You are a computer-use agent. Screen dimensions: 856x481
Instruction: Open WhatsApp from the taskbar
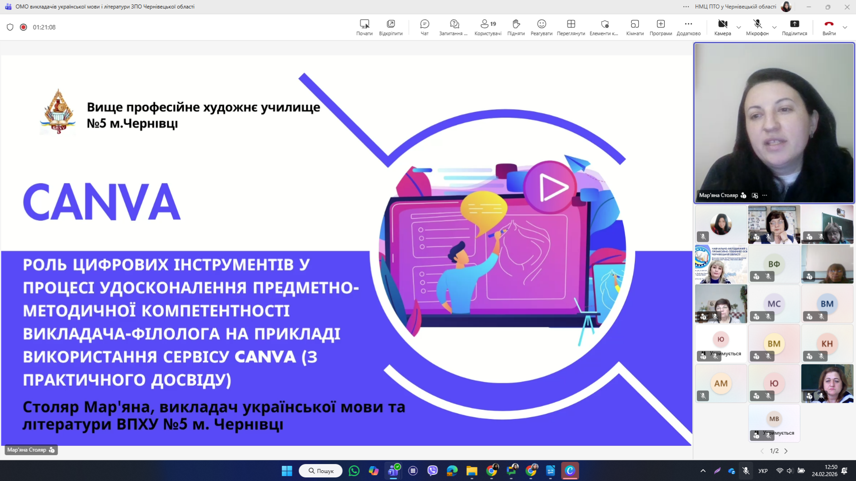click(x=354, y=471)
